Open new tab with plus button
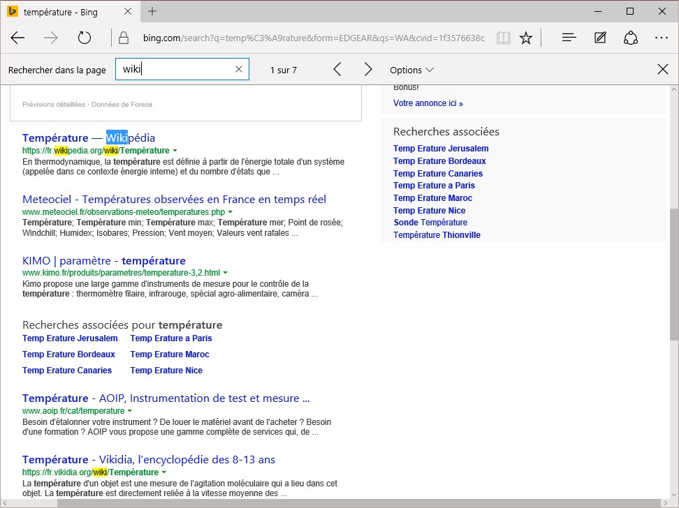679x508 pixels. tap(152, 11)
